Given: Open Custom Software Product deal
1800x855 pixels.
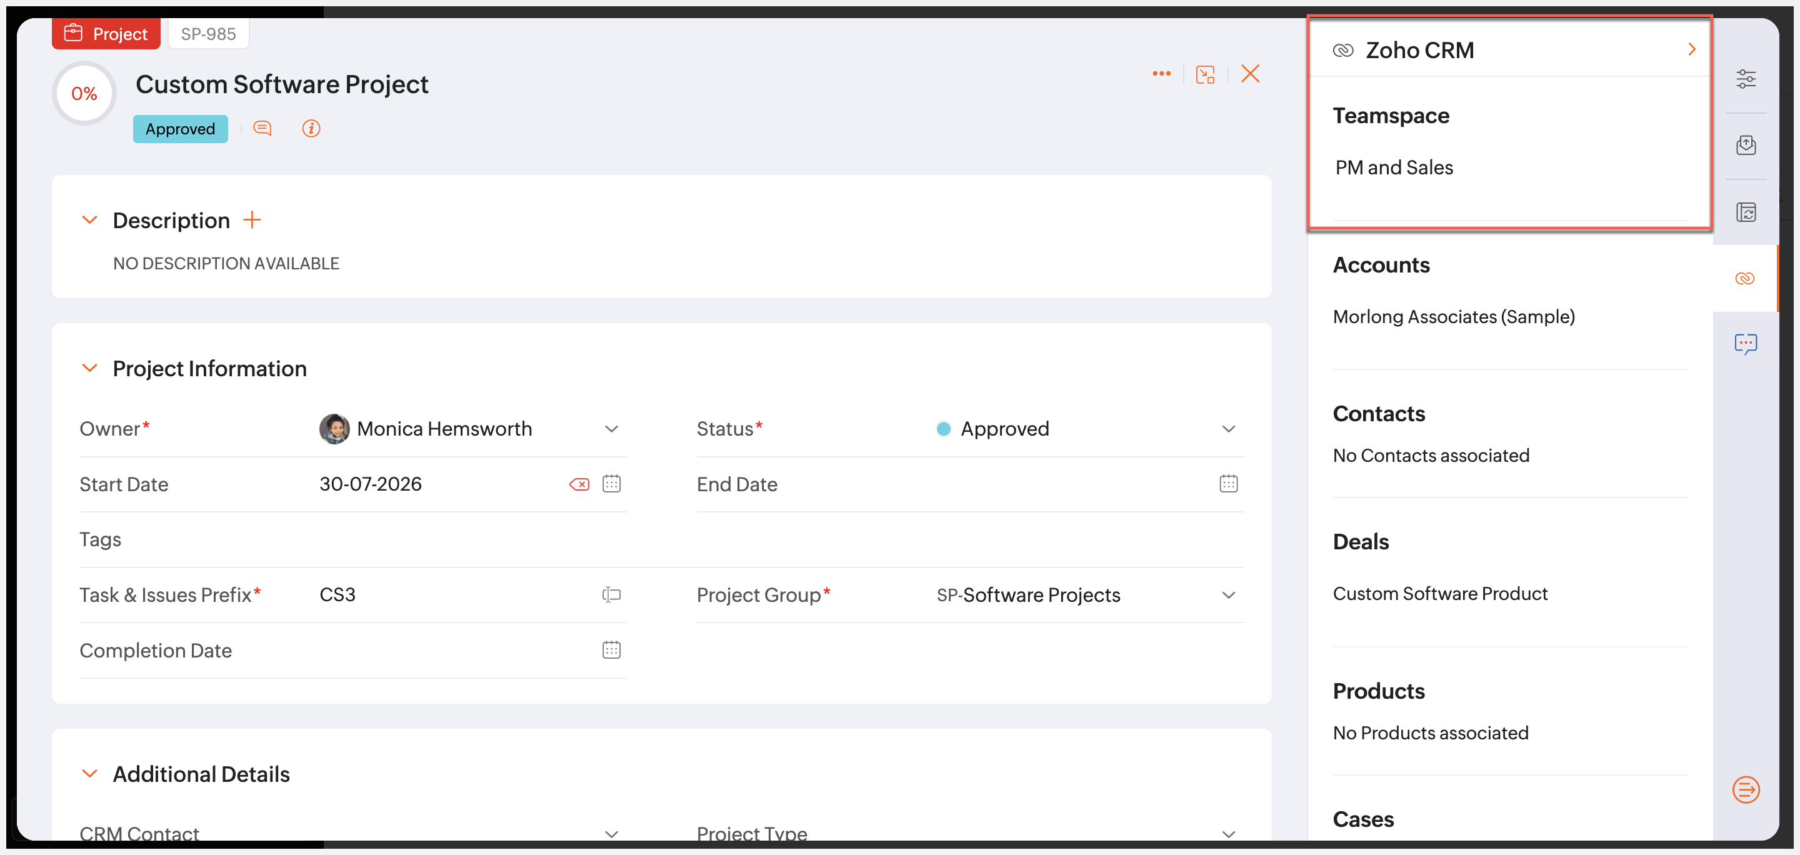Looking at the screenshot, I should coord(1440,594).
